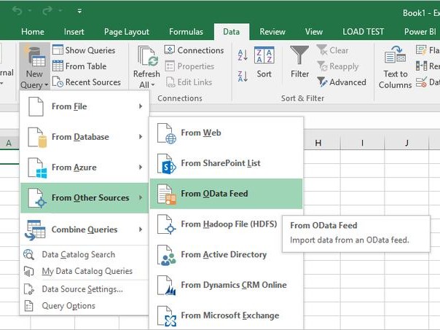Click the From Table icon
The image size is (440, 330).
click(x=58, y=66)
